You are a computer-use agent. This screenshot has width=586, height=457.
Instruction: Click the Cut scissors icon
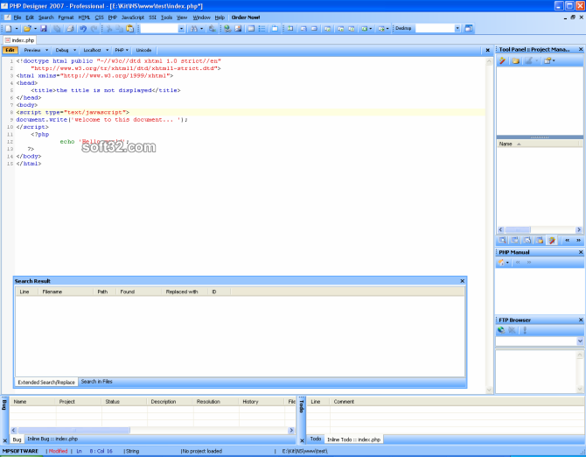[109, 28]
